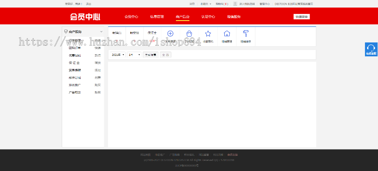The width and height of the screenshot is (378, 171).
Task: Click the 退出 logout link
Action: coord(88,4)
